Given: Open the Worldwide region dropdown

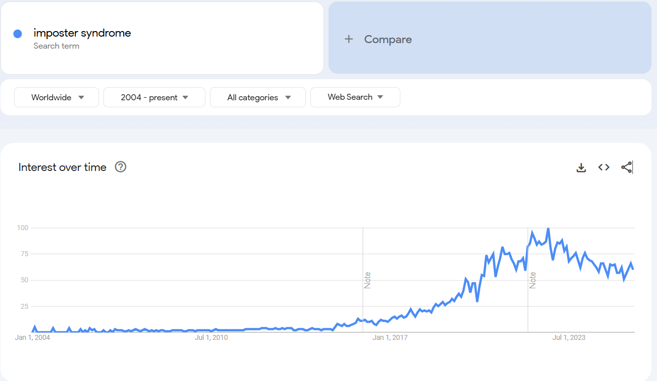Looking at the screenshot, I should click(57, 97).
